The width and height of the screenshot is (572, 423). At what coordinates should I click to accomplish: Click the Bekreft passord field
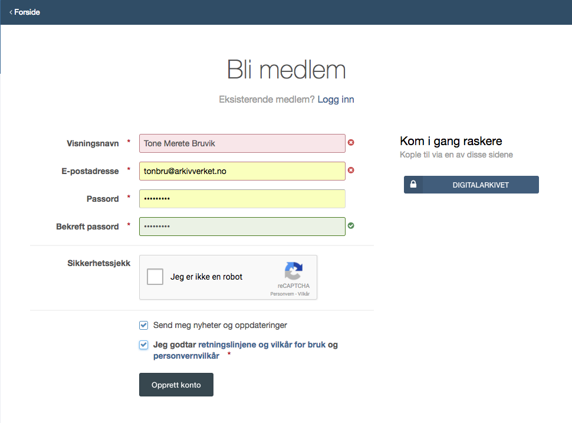pyautogui.click(x=242, y=227)
